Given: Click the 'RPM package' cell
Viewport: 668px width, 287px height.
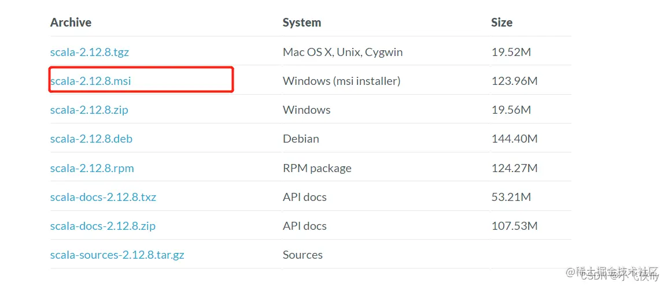Looking at the screenshot, I should point(318,169).
